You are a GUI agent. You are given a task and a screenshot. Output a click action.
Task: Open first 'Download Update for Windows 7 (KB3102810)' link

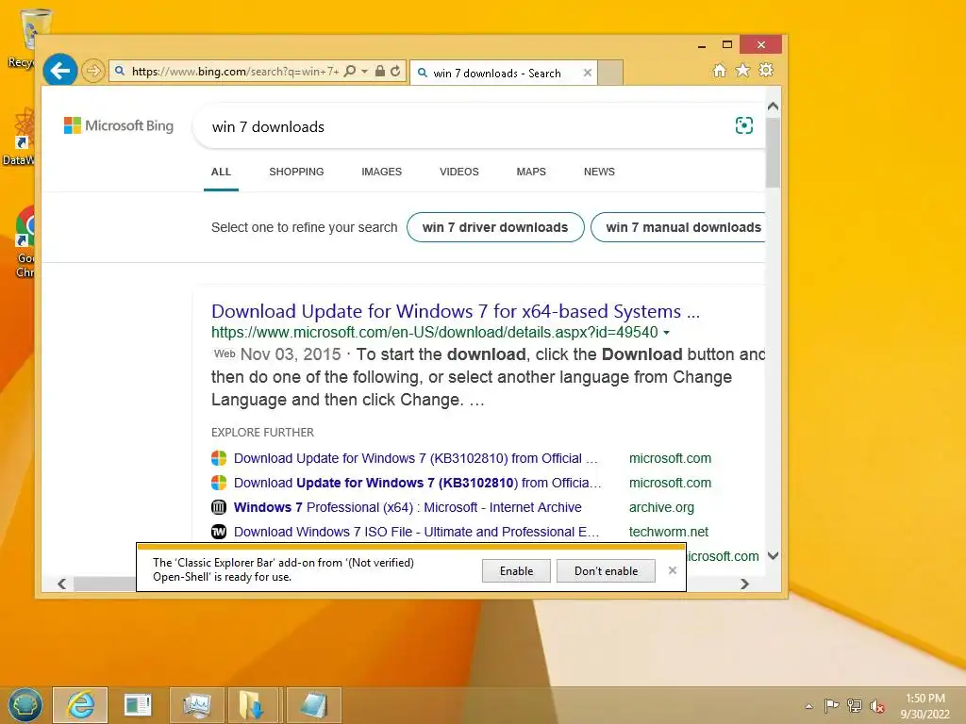(x=416, y=459)
